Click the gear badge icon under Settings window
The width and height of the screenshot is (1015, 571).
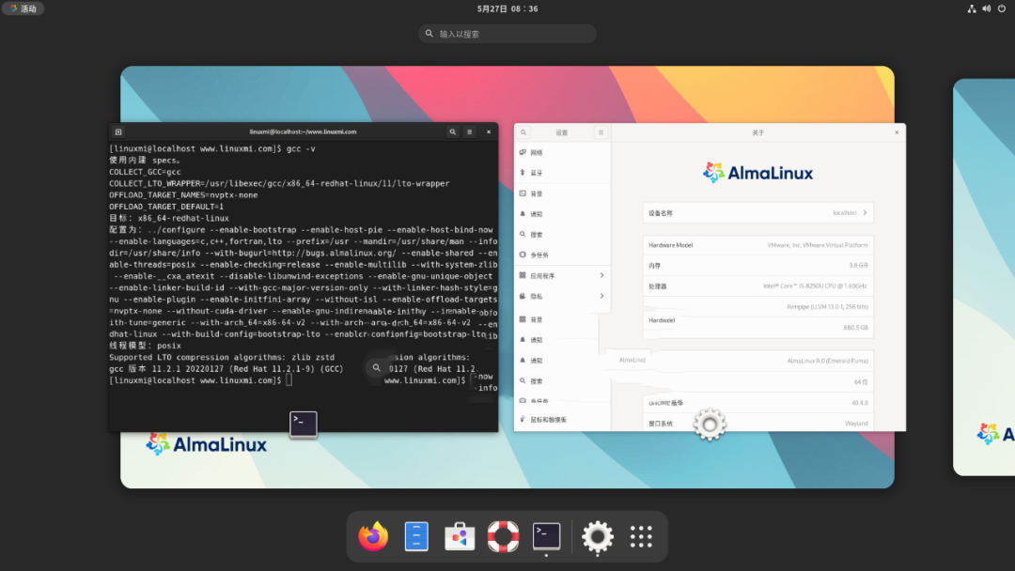[710, 424]
